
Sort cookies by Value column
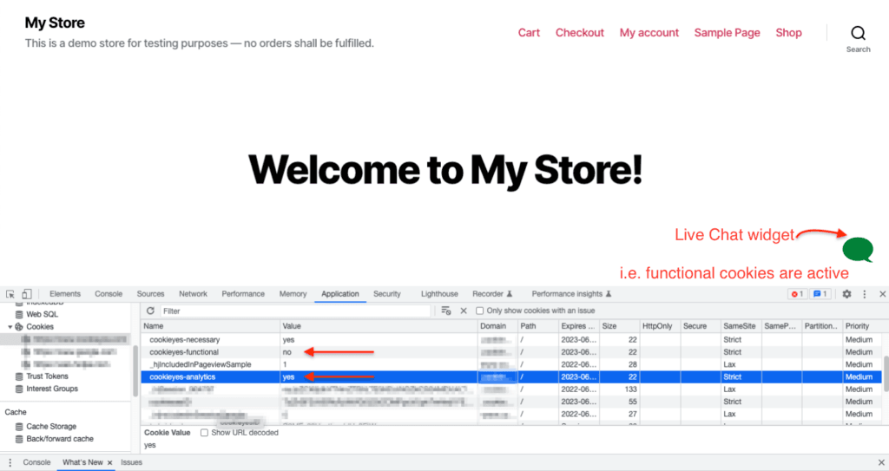(379, 326)
